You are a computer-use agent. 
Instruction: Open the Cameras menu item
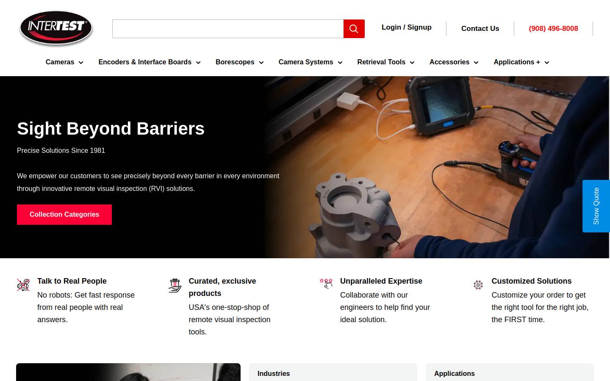(x=60, y=62)
